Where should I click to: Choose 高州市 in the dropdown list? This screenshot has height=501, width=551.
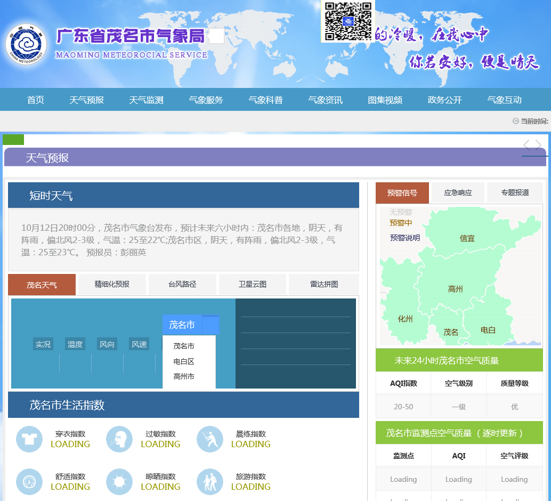click(184, 376)
